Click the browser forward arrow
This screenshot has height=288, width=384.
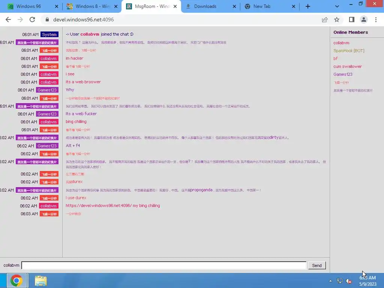pyautogui.click(x=20, y=19)
